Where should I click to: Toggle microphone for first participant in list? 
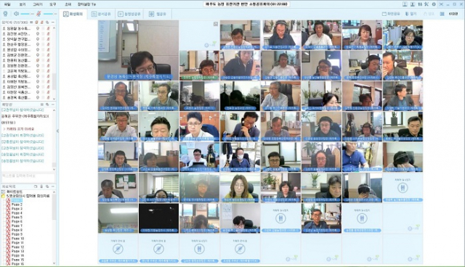click(48, 28)
